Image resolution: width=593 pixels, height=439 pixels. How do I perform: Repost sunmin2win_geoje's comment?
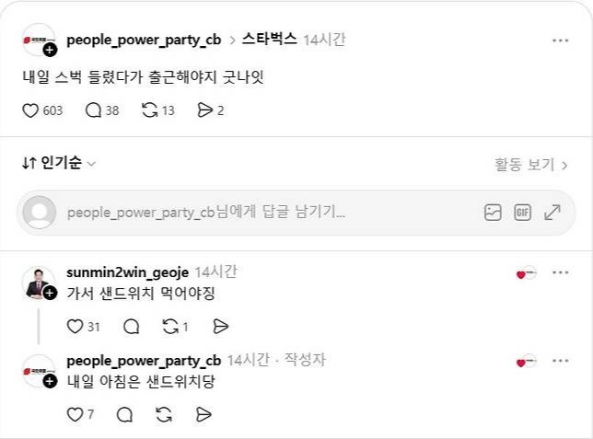coord(170,327)
